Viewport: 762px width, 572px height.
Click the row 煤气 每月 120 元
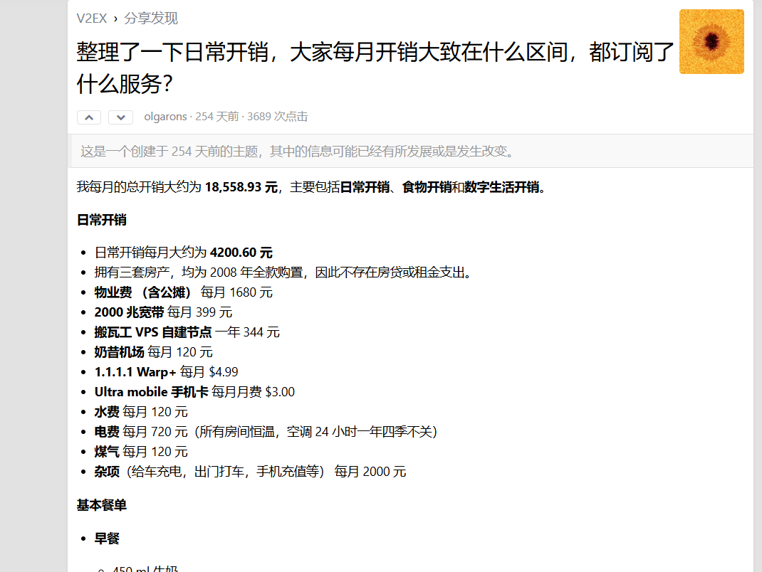click(x=141, y=452)
